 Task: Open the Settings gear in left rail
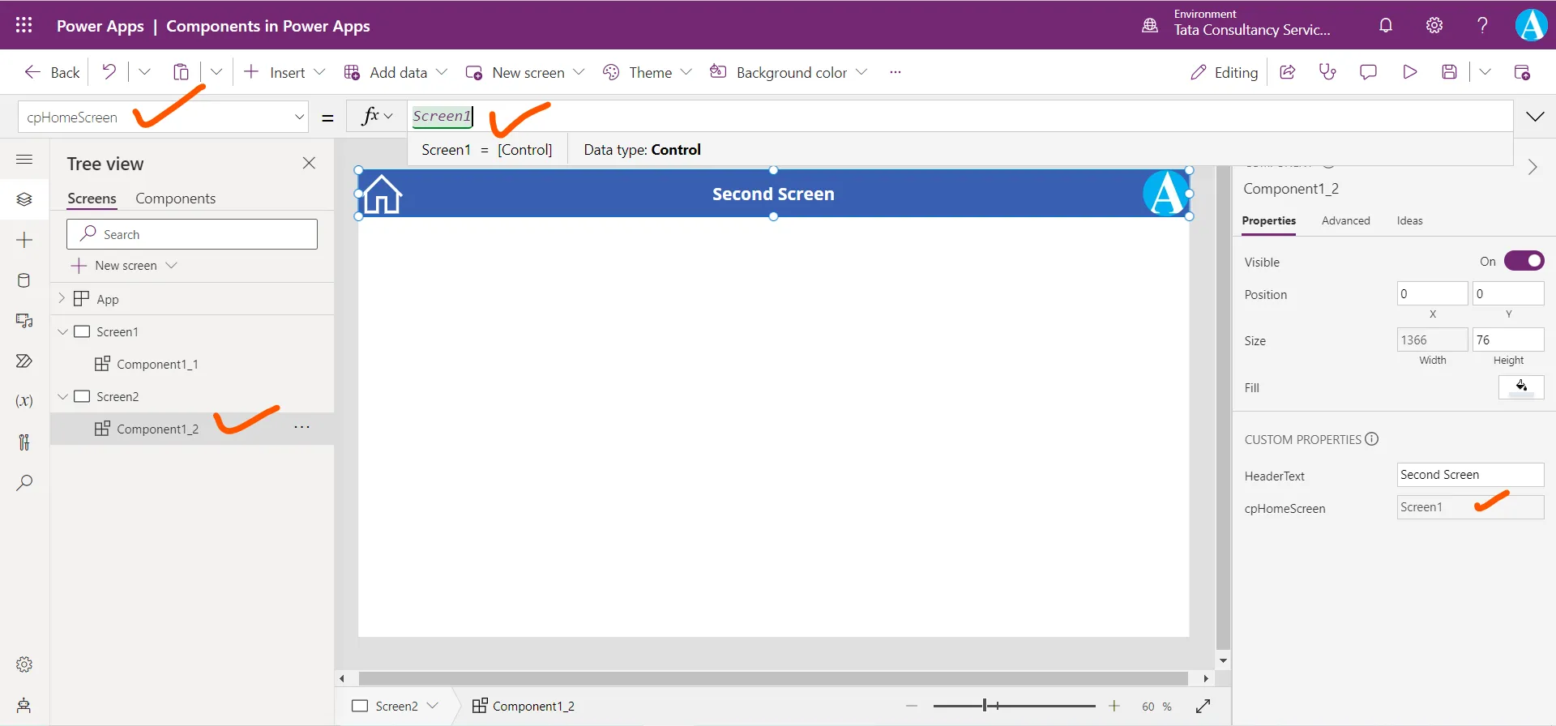tap(24, 664)
